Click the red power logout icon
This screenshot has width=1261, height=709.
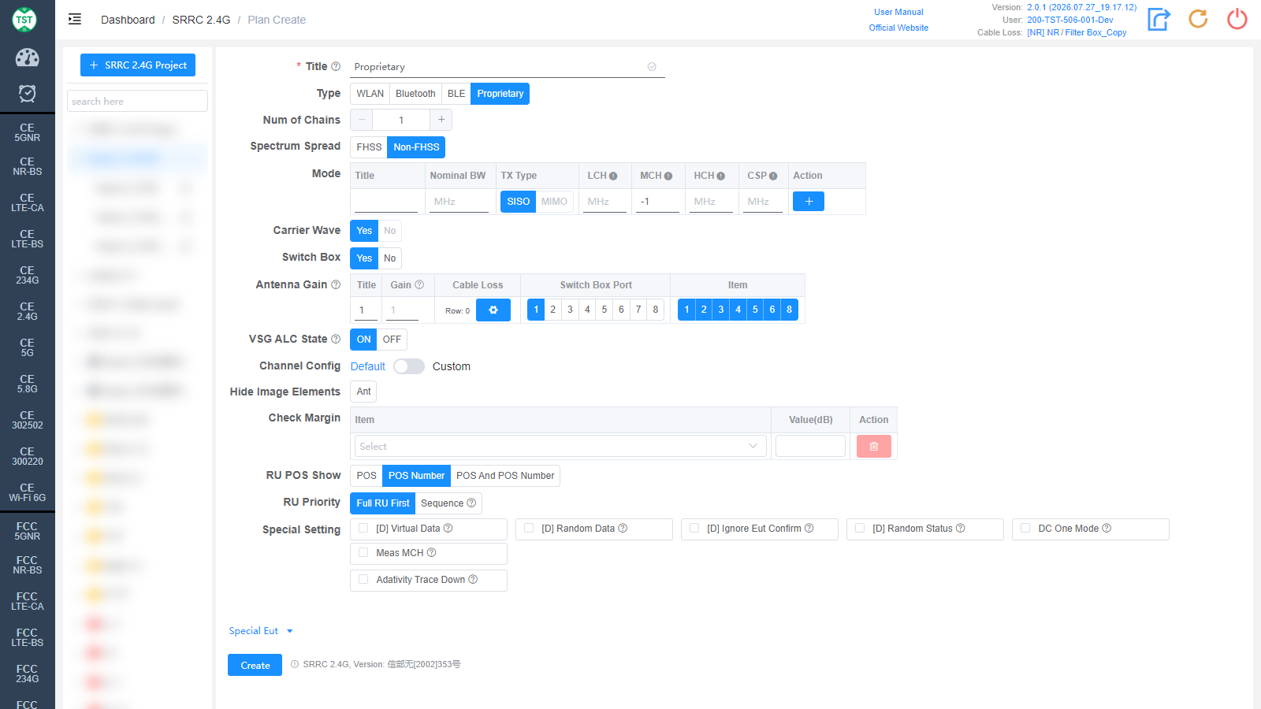click(1237, 19)
